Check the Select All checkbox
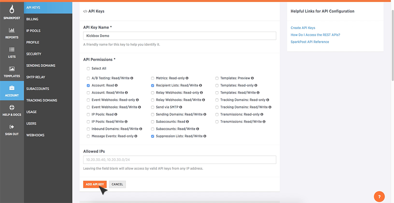The width and height of the screenshot is (394, 203). click(88, 68)
